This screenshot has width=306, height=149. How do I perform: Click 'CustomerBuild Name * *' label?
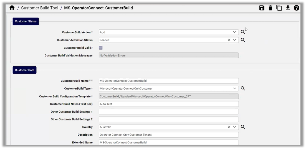77,81
